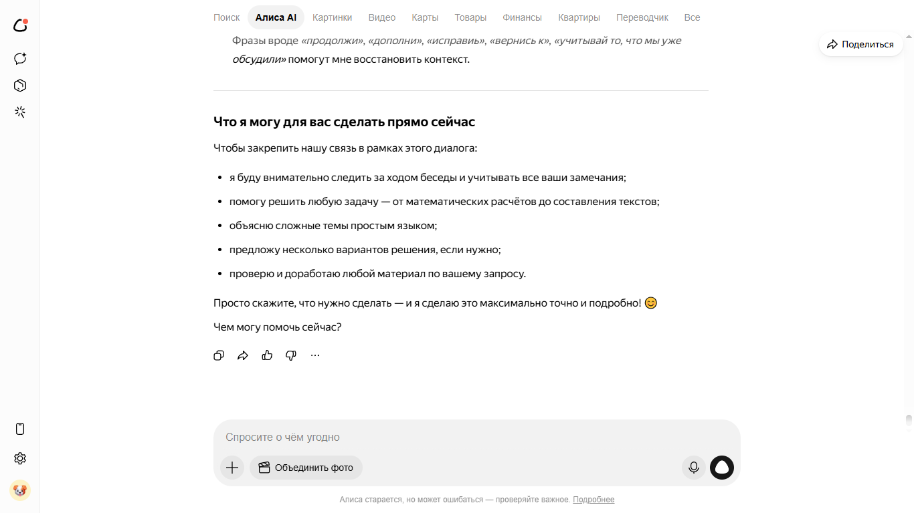Screen dimensions: 914x513
Task: Click the Поделиться button
Action: point(860,44)
